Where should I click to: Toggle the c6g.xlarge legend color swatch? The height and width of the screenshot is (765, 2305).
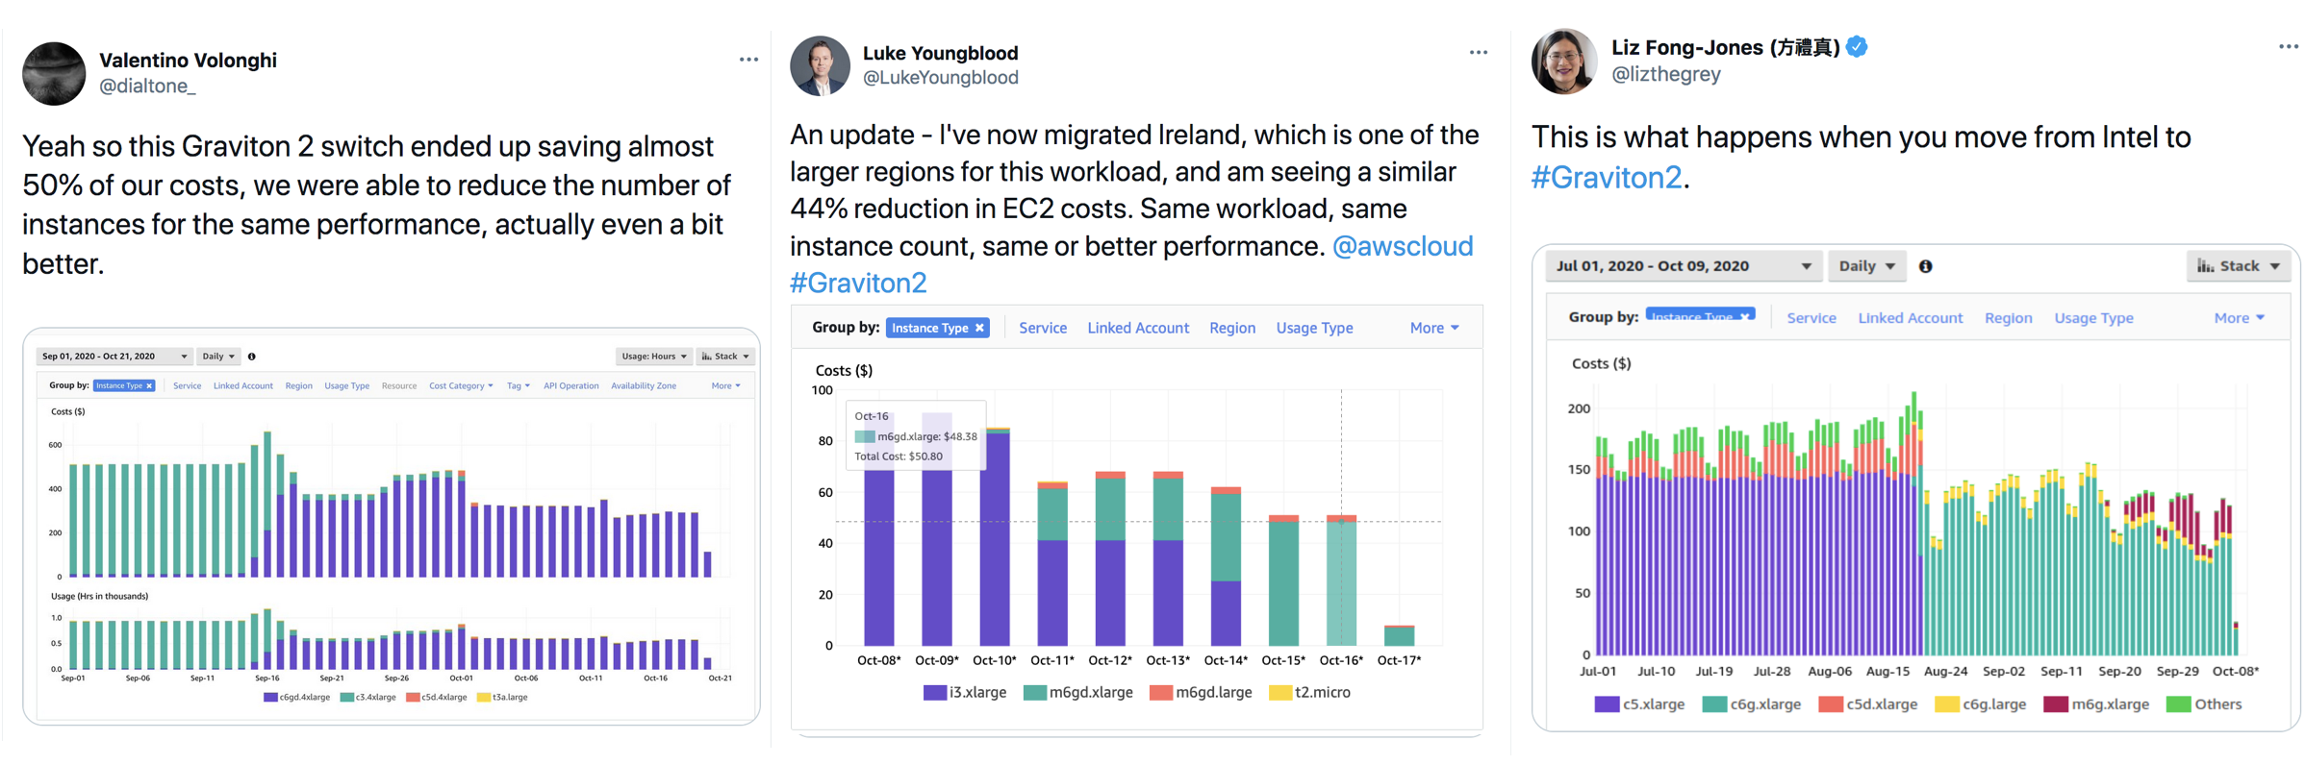tap(1713, 704)
